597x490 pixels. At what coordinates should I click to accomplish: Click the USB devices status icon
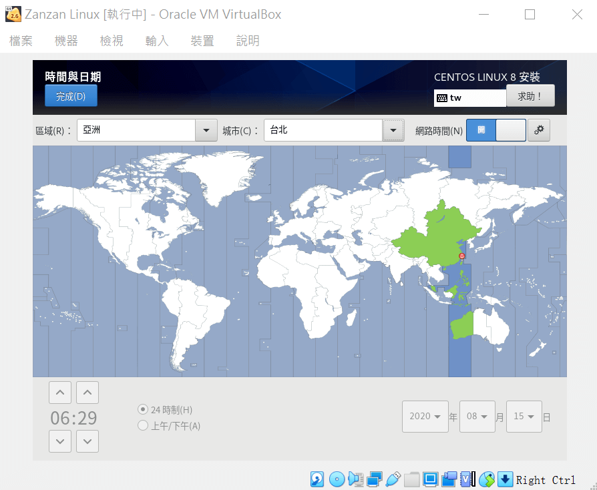pyautogui.click(x=393, y=479)
